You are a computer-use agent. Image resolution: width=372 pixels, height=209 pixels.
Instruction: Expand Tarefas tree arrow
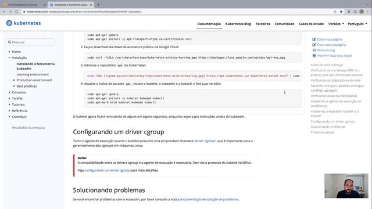(9, 98)
